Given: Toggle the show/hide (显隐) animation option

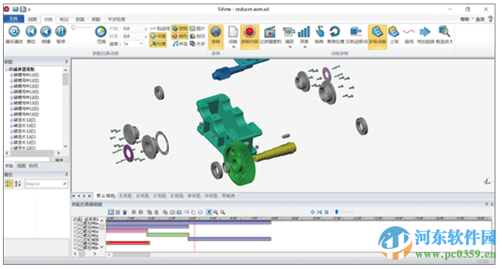Looking at the screenshot, I should (180, 29).
